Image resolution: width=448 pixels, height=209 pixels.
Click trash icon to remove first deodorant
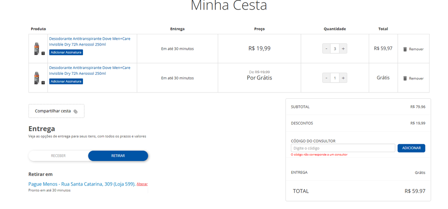click(405, 49)
